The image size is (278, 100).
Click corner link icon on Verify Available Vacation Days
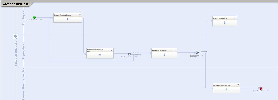point(112,50)
